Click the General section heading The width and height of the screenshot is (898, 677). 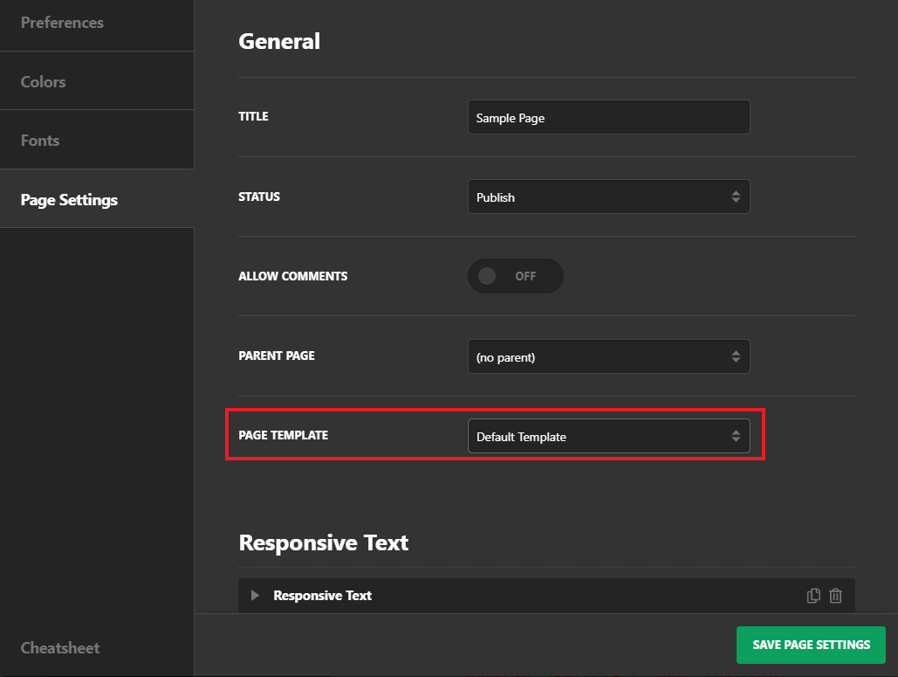click(x=279, y=41)
